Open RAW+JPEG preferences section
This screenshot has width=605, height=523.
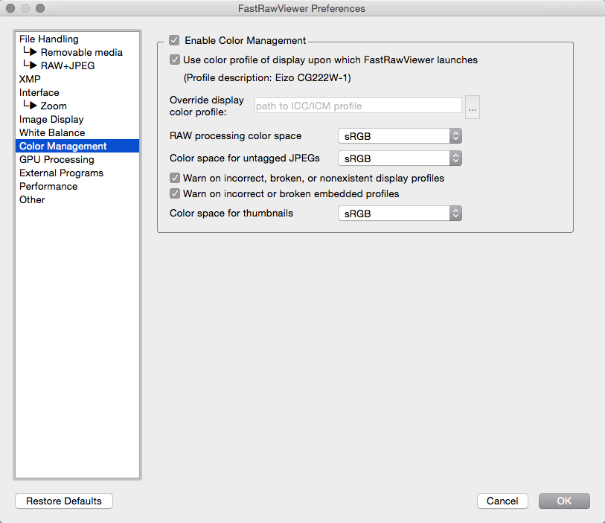pos(77,65)
